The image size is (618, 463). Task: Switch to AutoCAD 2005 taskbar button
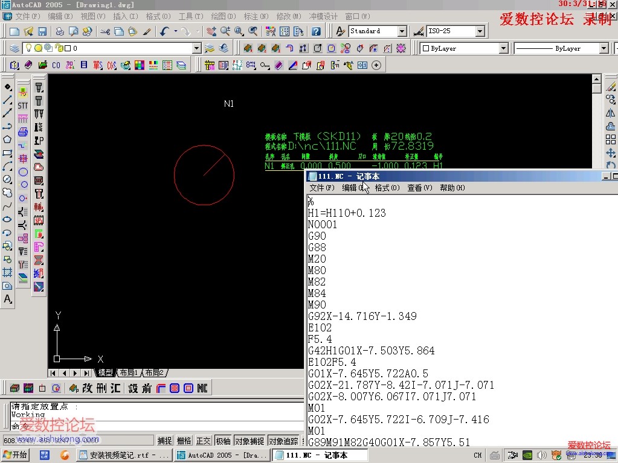223,455
